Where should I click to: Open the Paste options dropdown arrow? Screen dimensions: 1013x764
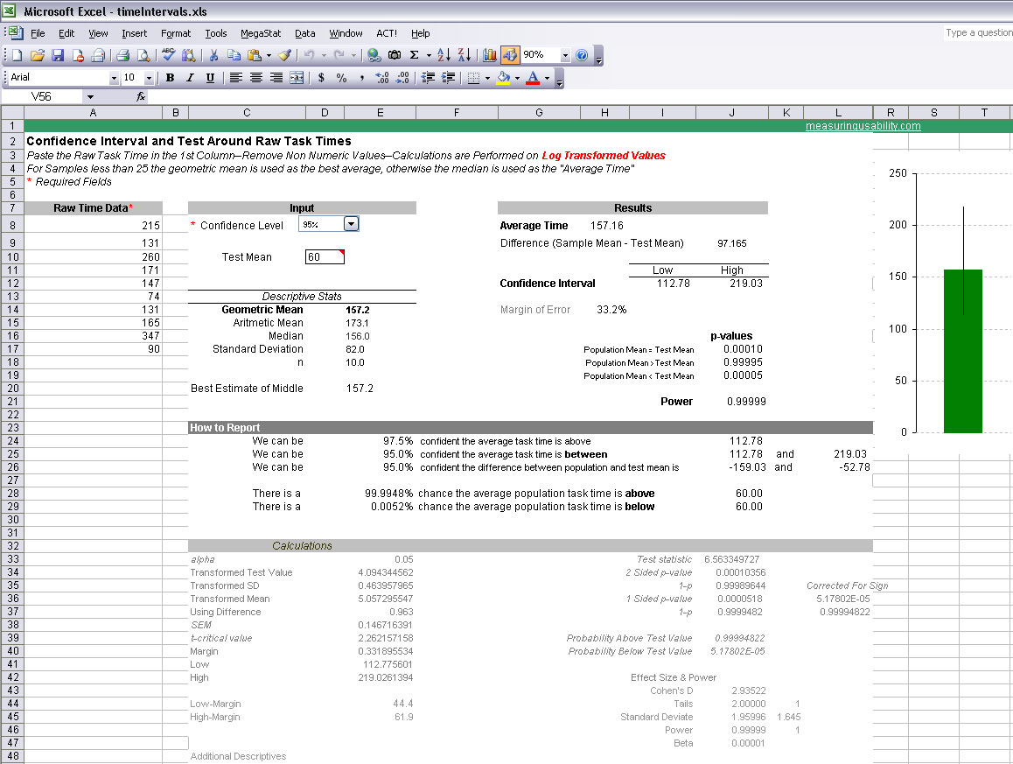tap(269, 56)
